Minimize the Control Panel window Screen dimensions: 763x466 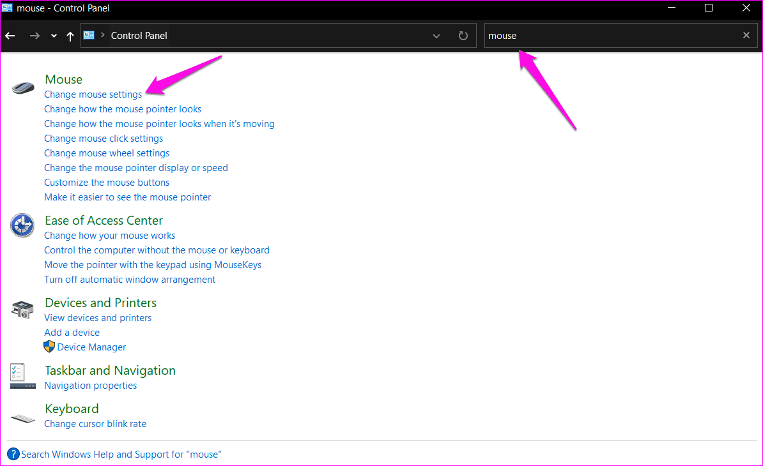[672, 8]
